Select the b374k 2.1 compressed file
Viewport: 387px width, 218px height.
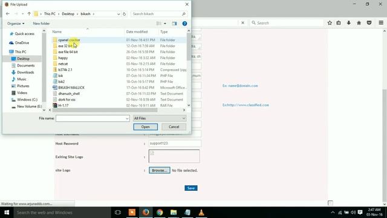tap(65, 70)
